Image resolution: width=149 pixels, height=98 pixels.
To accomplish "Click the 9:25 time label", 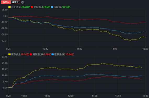I will point(8,49).
